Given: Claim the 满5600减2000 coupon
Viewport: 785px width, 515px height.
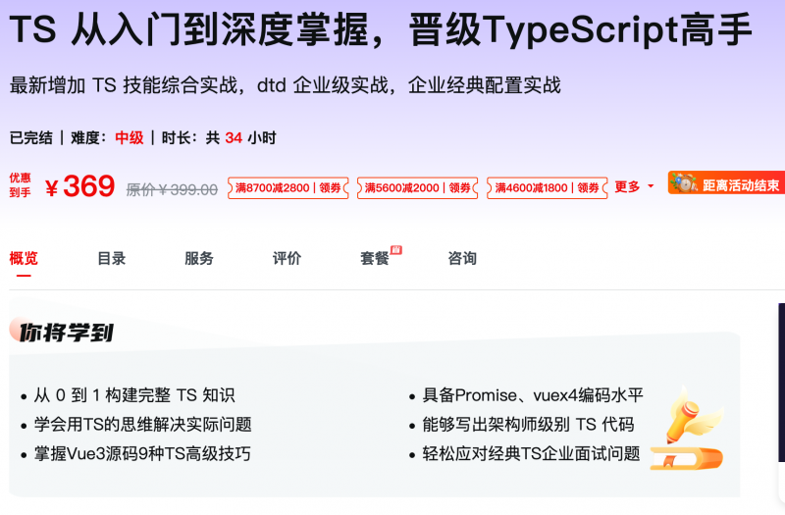Looking at the screenshot, I should coord(418,187).
